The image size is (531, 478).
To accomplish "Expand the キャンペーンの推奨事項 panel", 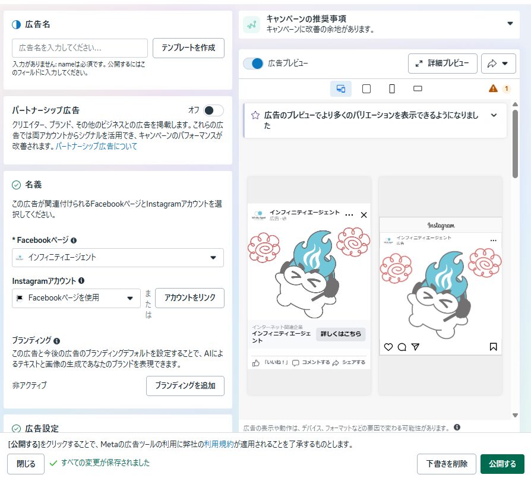I will tap(509, 24).
